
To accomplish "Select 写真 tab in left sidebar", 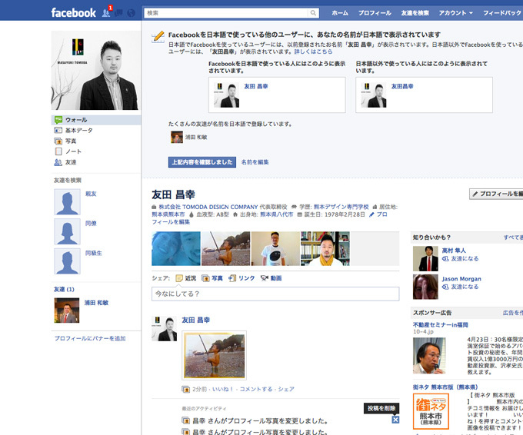I will pos(96,141).
